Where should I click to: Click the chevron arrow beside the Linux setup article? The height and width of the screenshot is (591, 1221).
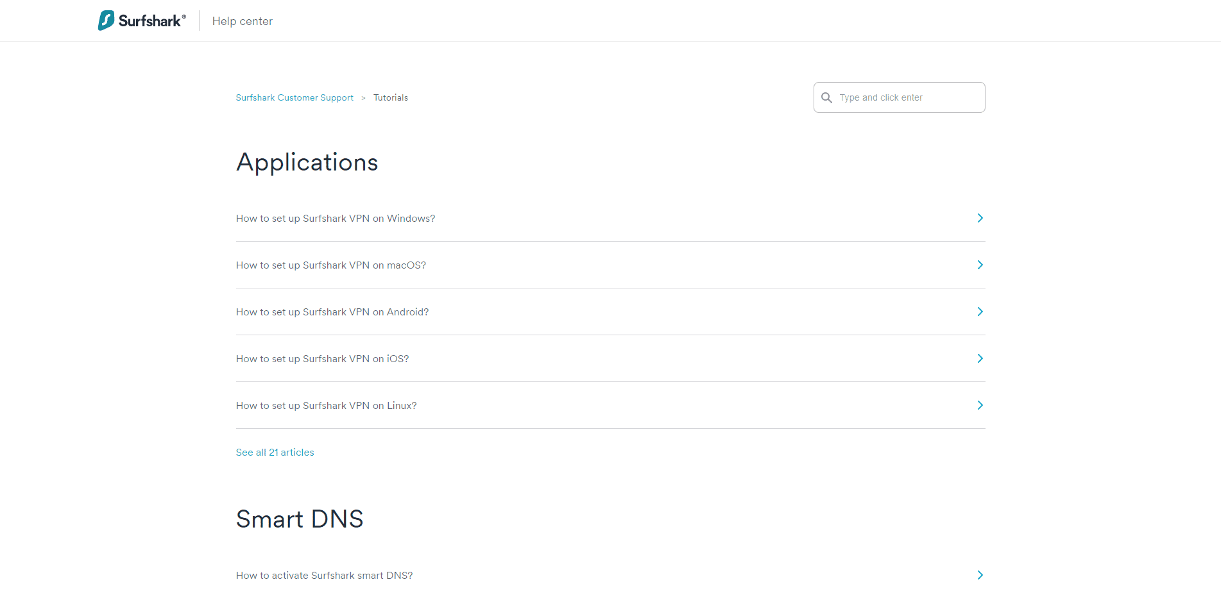(980, 405)
